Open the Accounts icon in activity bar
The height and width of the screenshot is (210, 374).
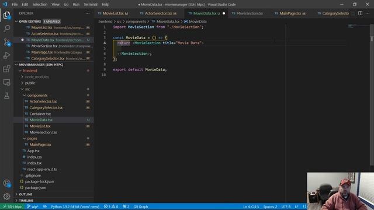6,183
